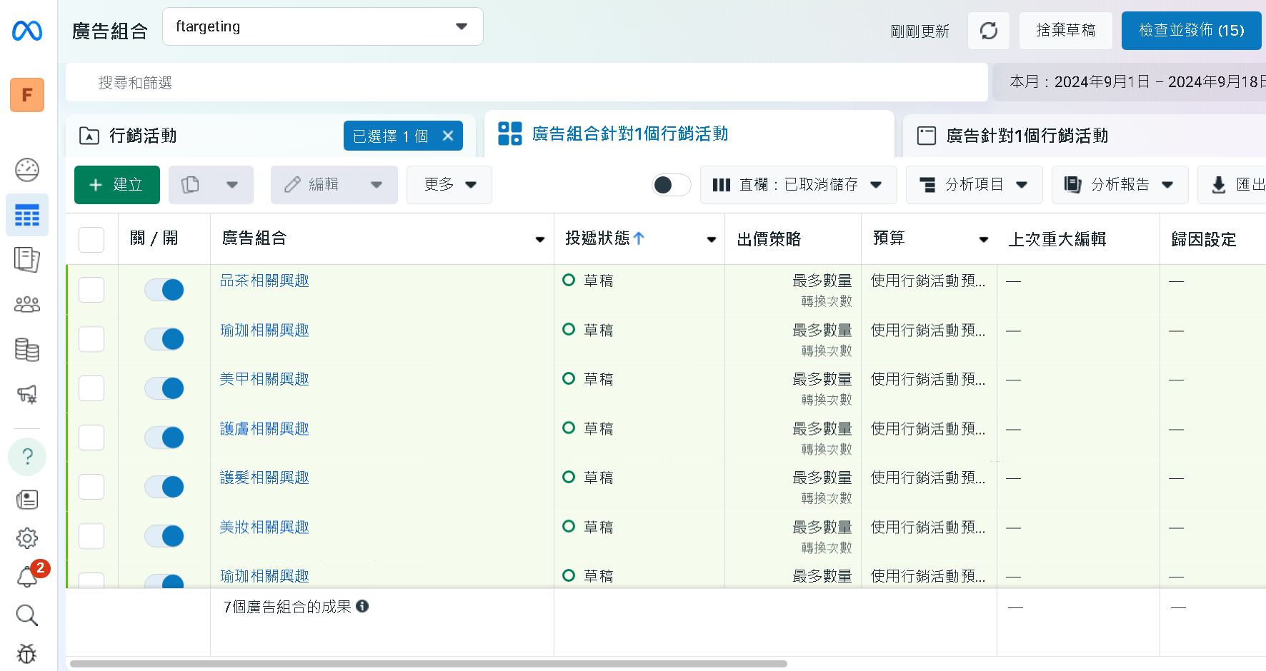This screenshot has height=671, width=1266.
Task: Turn off the 美妝相關興趣 ad set switch
Action: coord(164,536)
